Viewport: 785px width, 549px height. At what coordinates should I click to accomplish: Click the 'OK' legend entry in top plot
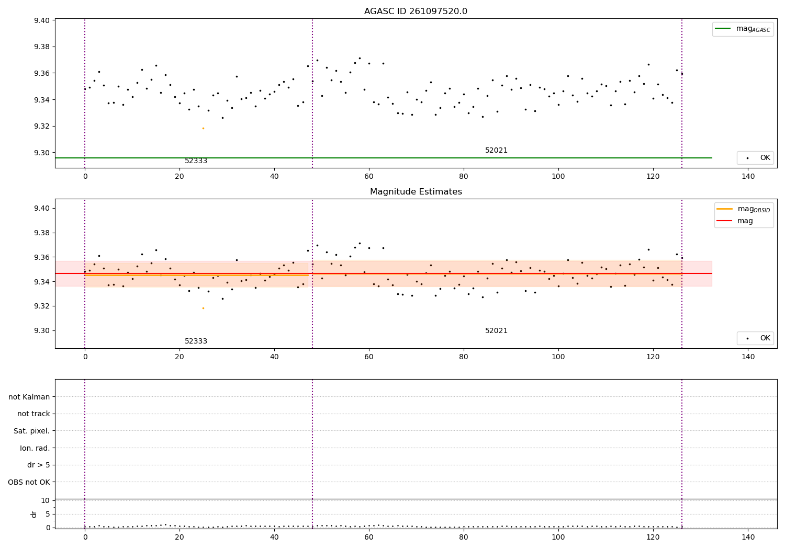[755, 158]
